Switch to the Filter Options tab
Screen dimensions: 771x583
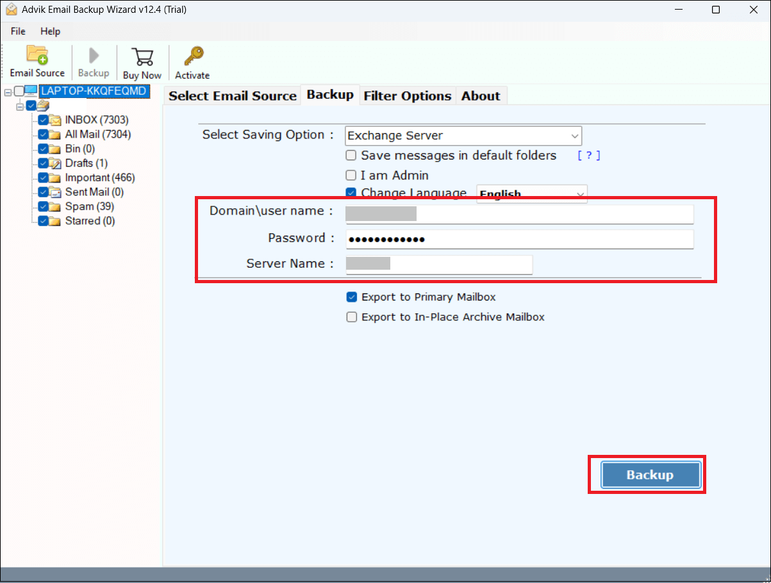[408, 95]
